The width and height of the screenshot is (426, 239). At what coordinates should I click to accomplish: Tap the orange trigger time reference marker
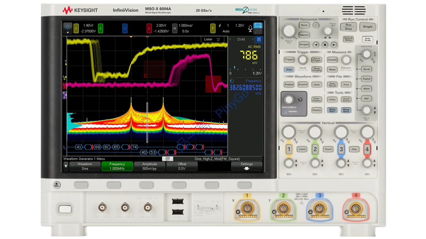pyautogui.click(x=131, y=37)
